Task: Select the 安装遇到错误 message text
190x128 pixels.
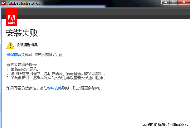Action: [28, 45]
